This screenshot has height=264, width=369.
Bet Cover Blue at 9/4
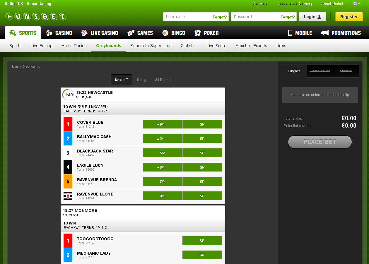click(163, 124)
